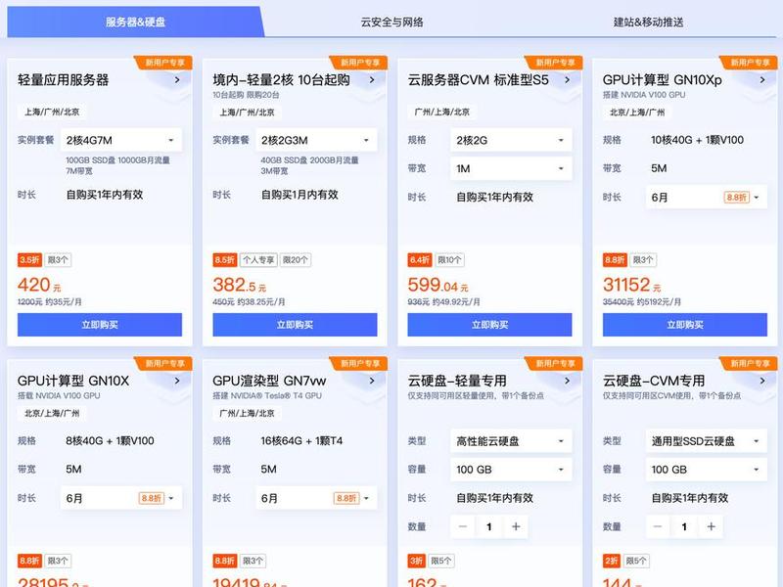Image resolution: width=783 pixels, height=587 pixels.
Task: Click the 云硬盘-CVM专用 title
Action: (x=654, y=381)
